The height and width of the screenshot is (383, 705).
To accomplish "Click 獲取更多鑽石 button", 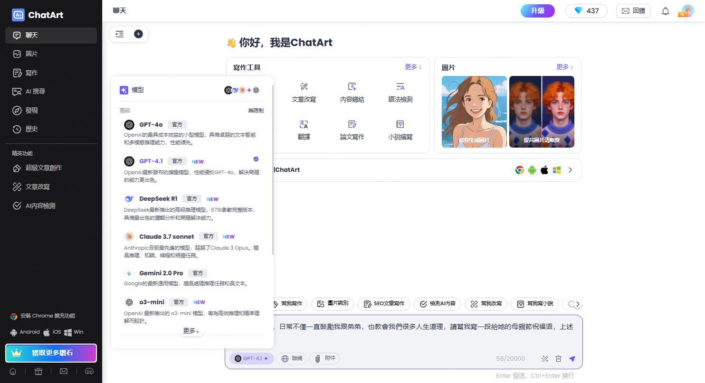I will (51, 353).
